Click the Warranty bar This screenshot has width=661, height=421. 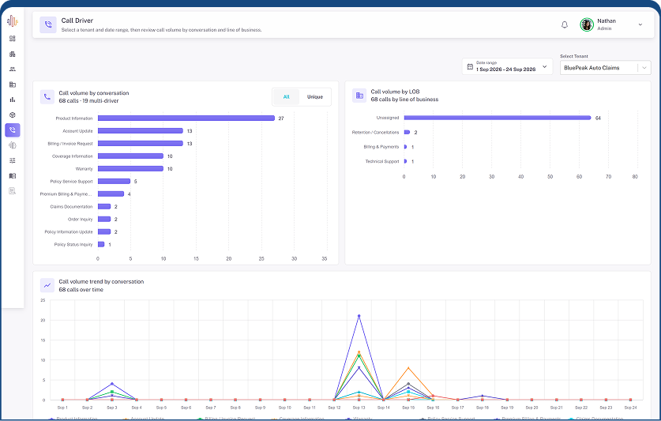tap(130, 169)
